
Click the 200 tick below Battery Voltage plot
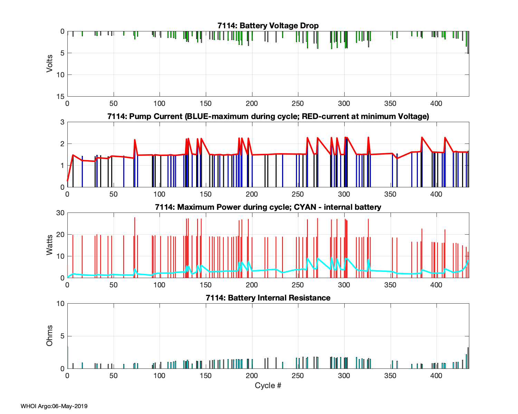pos(252,103)
